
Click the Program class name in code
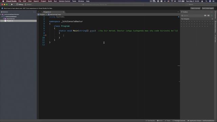[x=65, y=26]
